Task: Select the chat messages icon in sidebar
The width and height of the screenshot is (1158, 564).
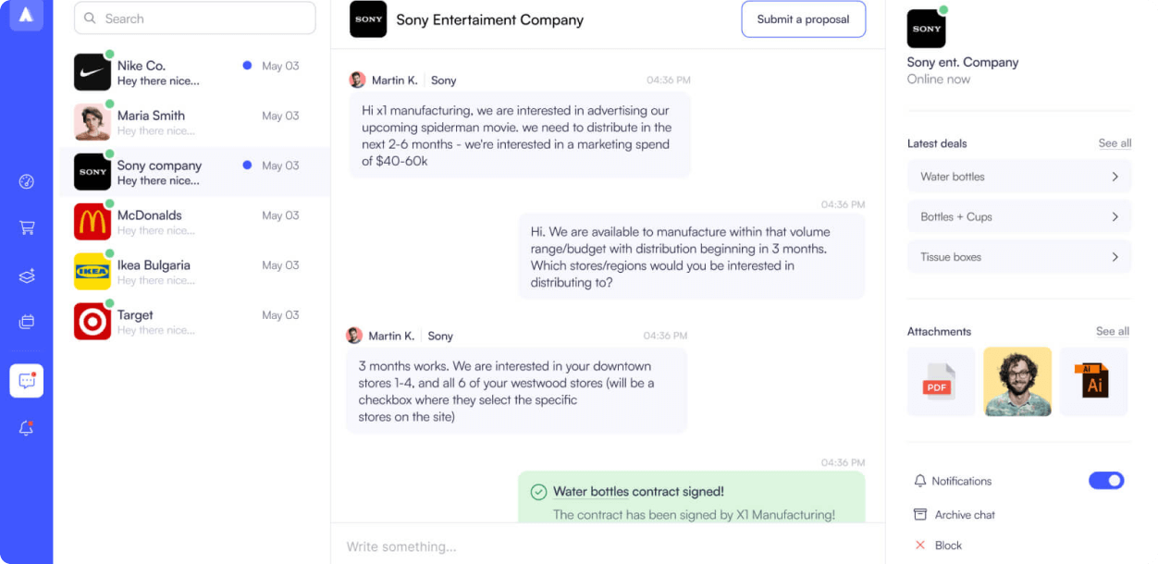Action: [27, 380]
